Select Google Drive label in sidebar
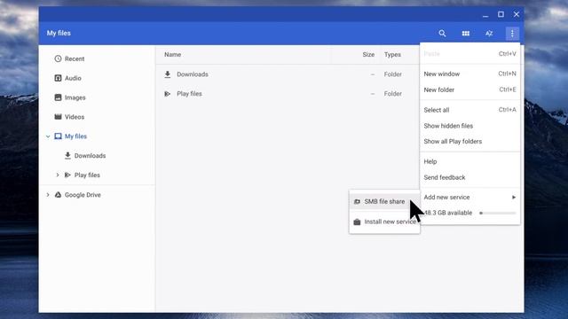The height and width of the screenshot is (319, 568). click(x=83, y=195)
